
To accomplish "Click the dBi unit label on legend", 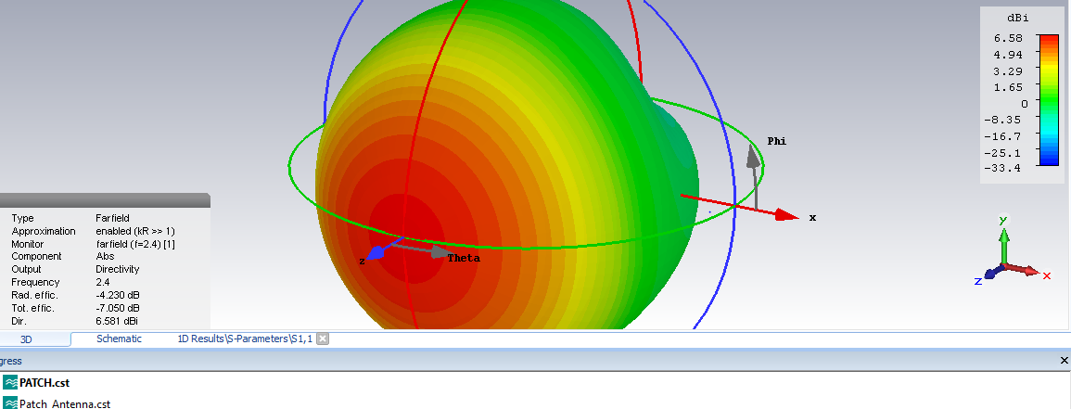I will (x=1018, y=18).
